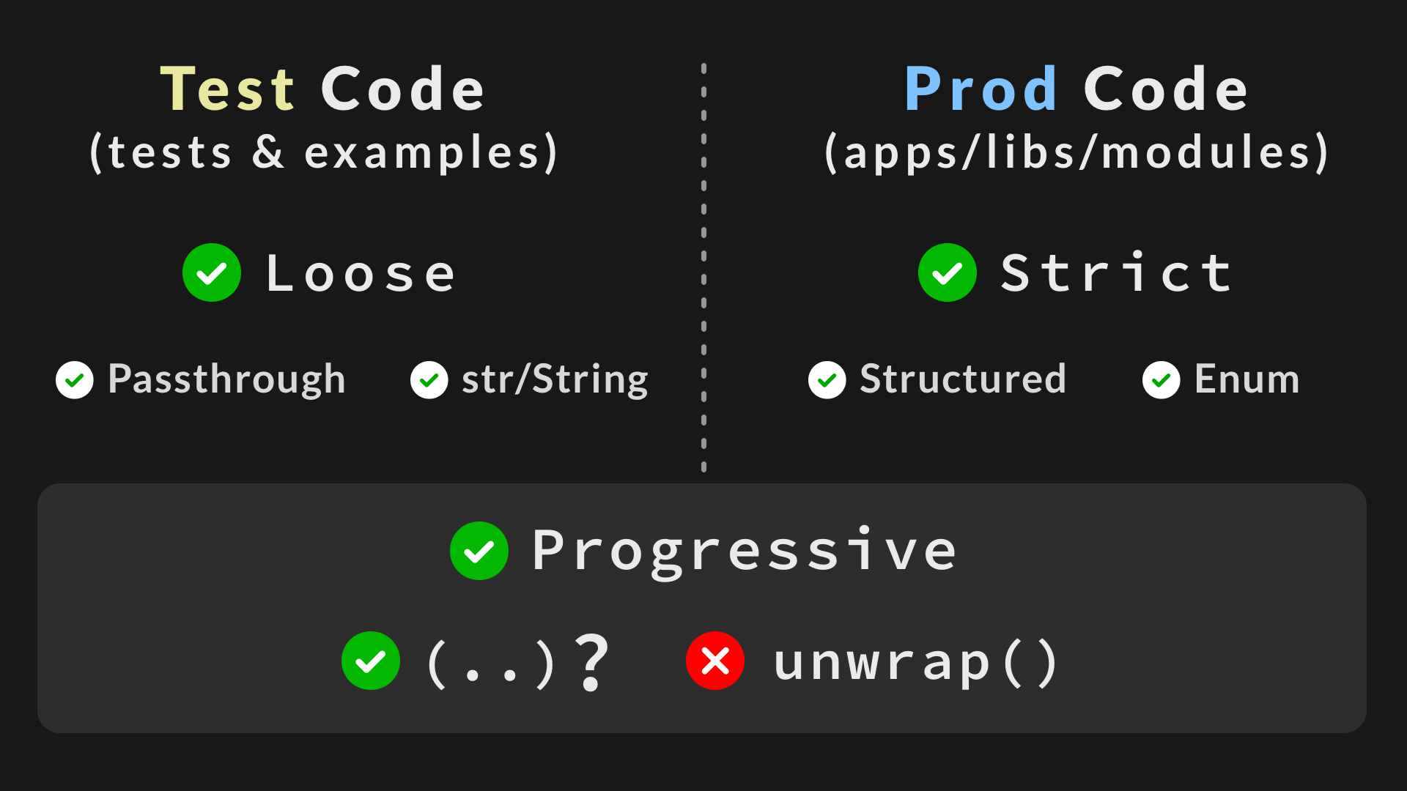Click the unwrap() text

click(916, 663)
